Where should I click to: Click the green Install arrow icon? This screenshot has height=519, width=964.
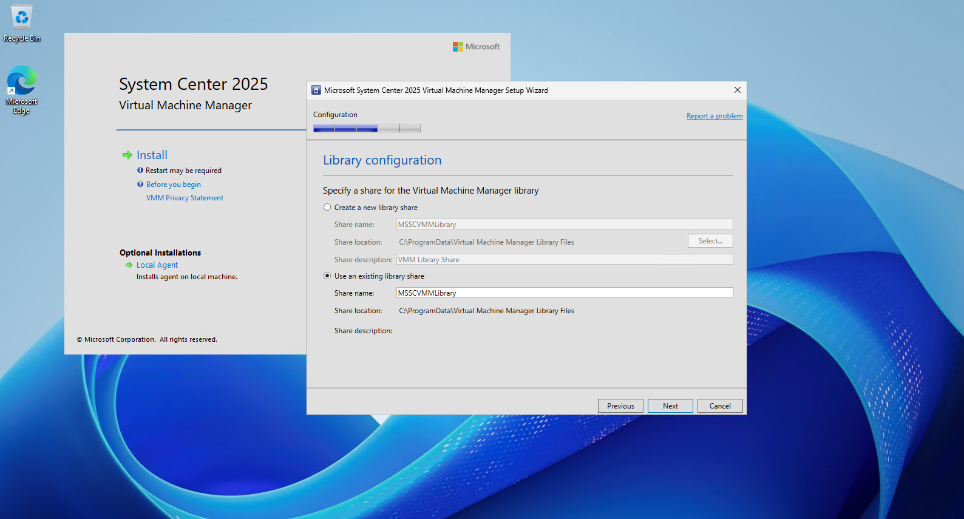[127, 155]
